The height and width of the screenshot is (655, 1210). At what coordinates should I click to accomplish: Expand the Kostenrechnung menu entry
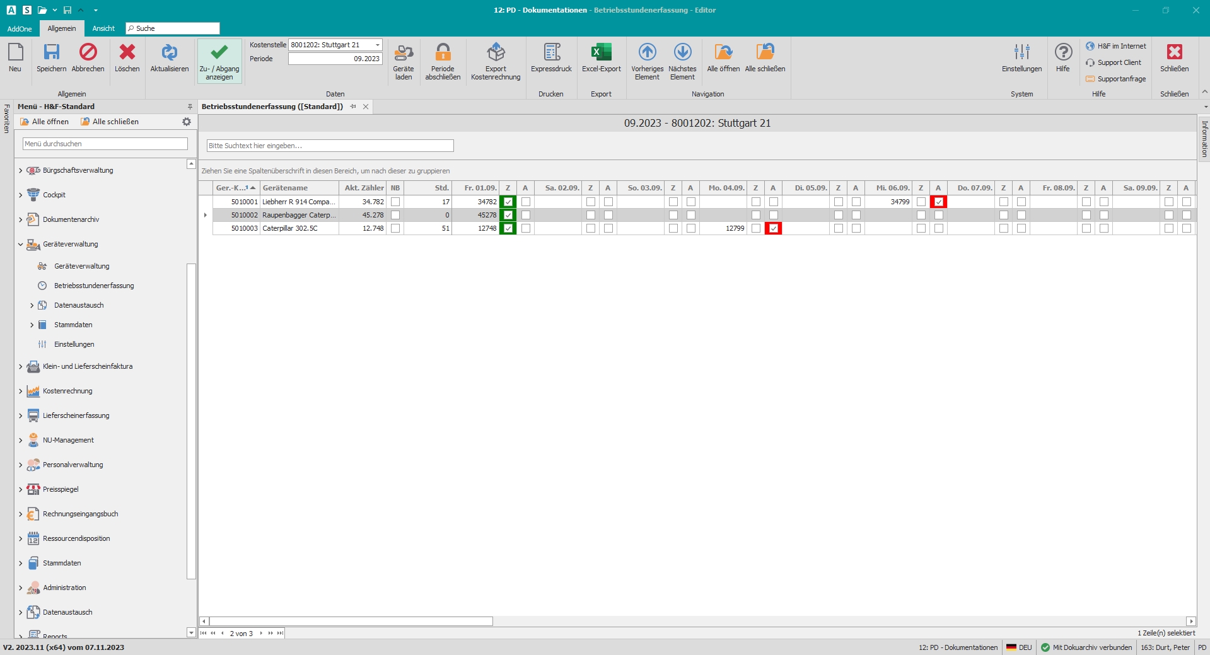20,391
